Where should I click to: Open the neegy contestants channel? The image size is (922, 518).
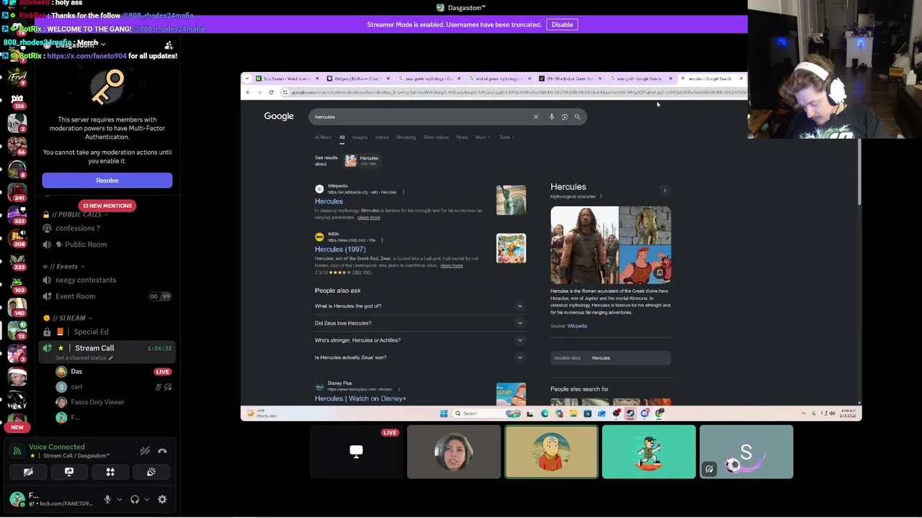pos(86,280)
